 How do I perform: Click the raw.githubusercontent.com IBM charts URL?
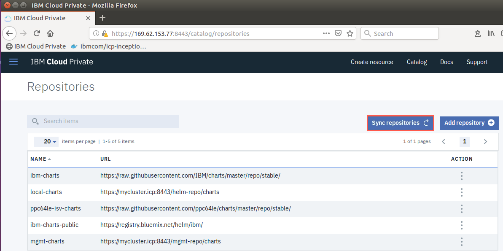click(x=191, y=175)
